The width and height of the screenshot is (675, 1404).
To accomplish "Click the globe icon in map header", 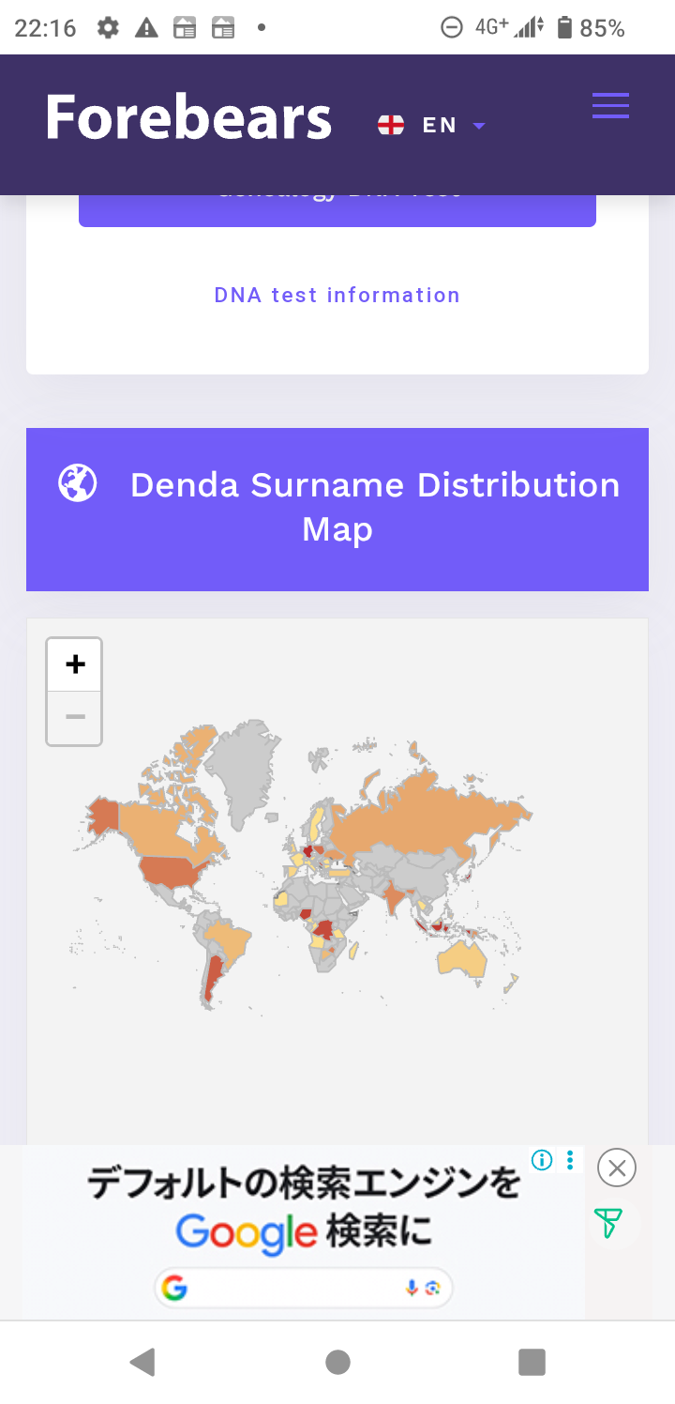I will (x=78, y=483).
